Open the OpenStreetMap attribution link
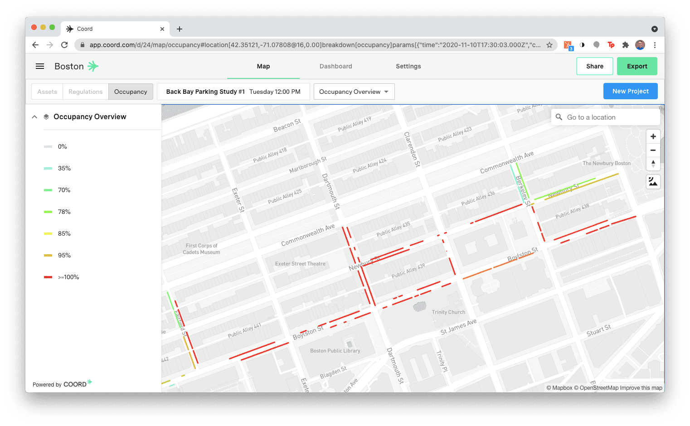Viewport: 690px width, 426px height. pos(596,388)
